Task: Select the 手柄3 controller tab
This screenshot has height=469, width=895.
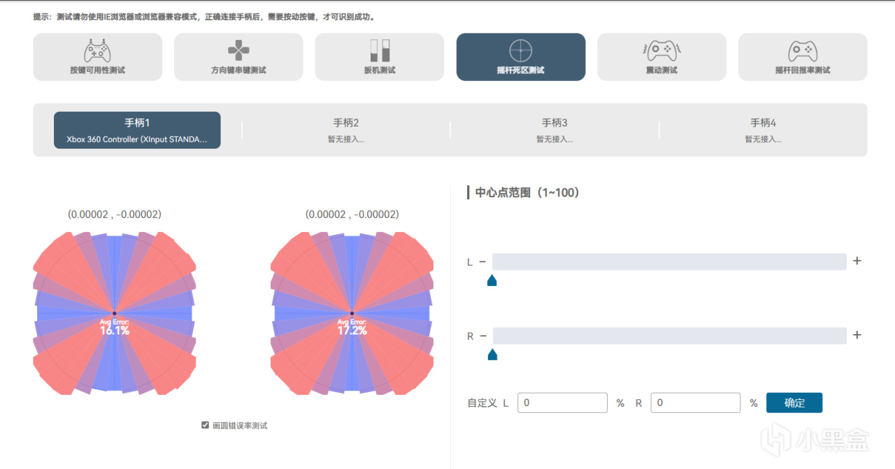Action: 554,130
